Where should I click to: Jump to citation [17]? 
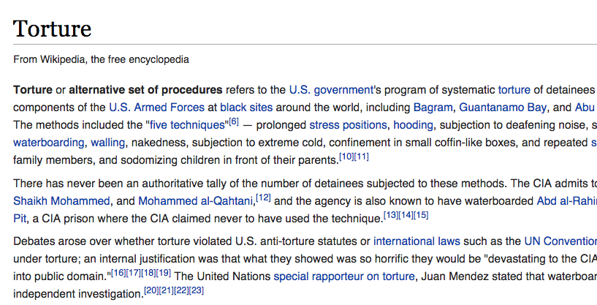pyautogui.click(x=133, y=273)
